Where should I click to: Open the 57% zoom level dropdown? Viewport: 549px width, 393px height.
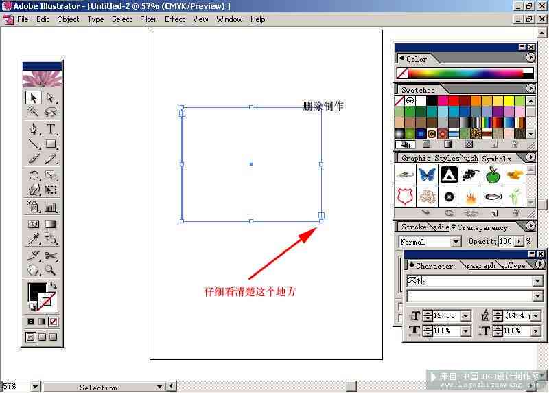point(35,387)
